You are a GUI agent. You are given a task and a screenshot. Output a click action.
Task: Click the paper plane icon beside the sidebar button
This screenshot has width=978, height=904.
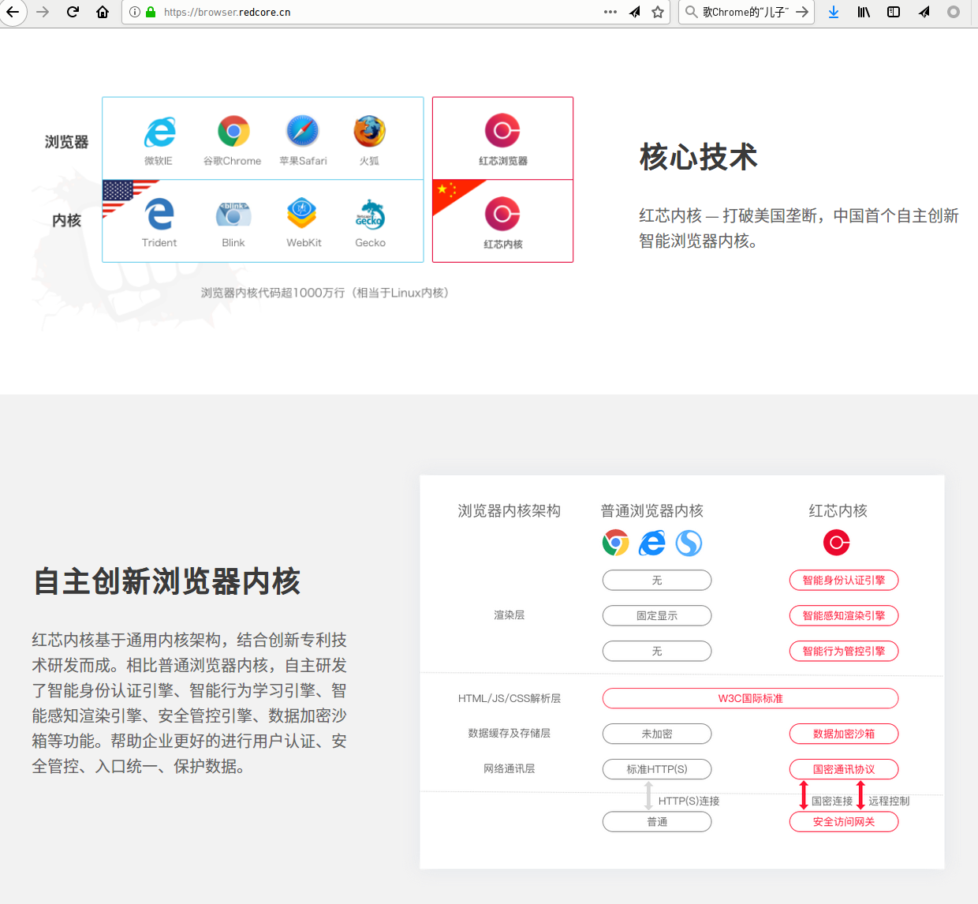tap(924, 12)
